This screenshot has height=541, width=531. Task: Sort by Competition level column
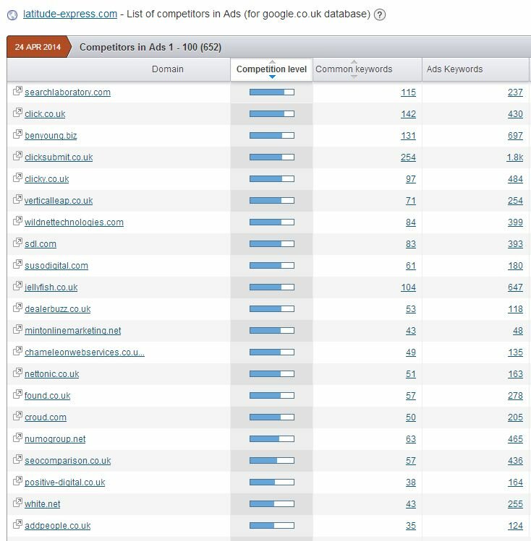pos(271,69)
